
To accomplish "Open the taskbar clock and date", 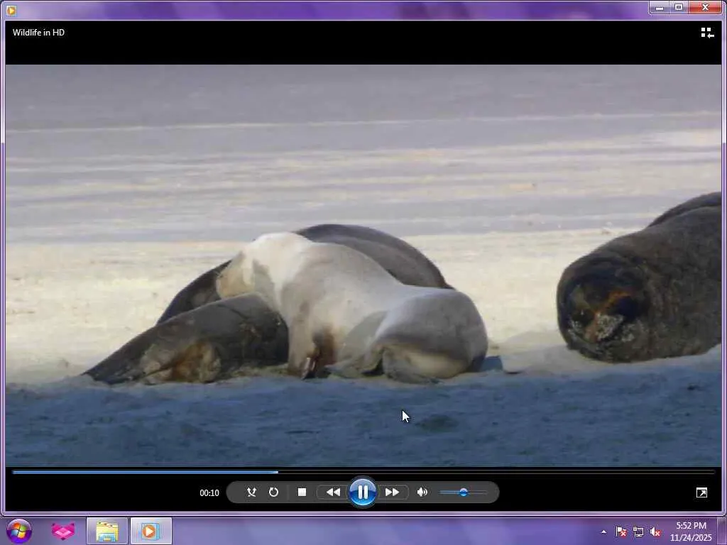I will point(691,531).
